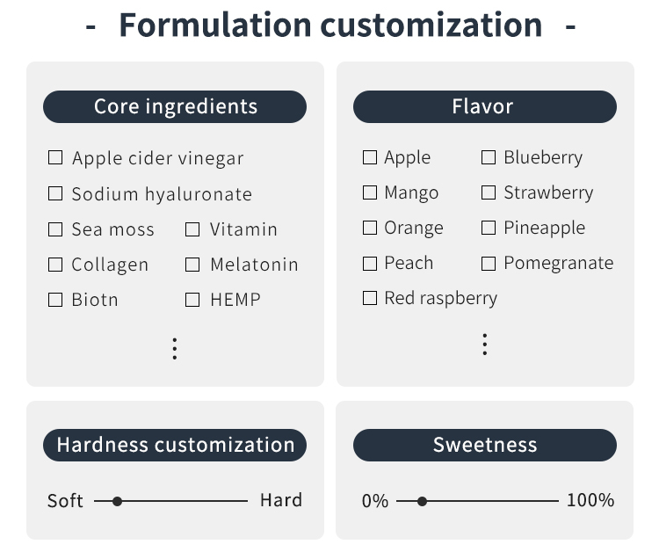The width and height of the screenshot is (659, 559).
Task: Check the Strawberry flavor box
Action: tap(489, 192)
